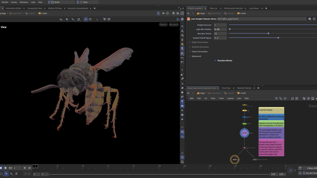Image resolution: width=317 pixels, height=178 pixels.
Task: Toggle the Key All Channels button
Action: 310,173
